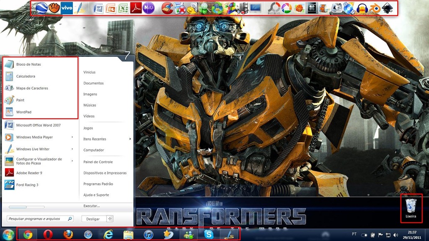Launch Ford Racing 3 from Start menu
The width and height of the screenshot is (429, 241).
click(x=40, y=185)
